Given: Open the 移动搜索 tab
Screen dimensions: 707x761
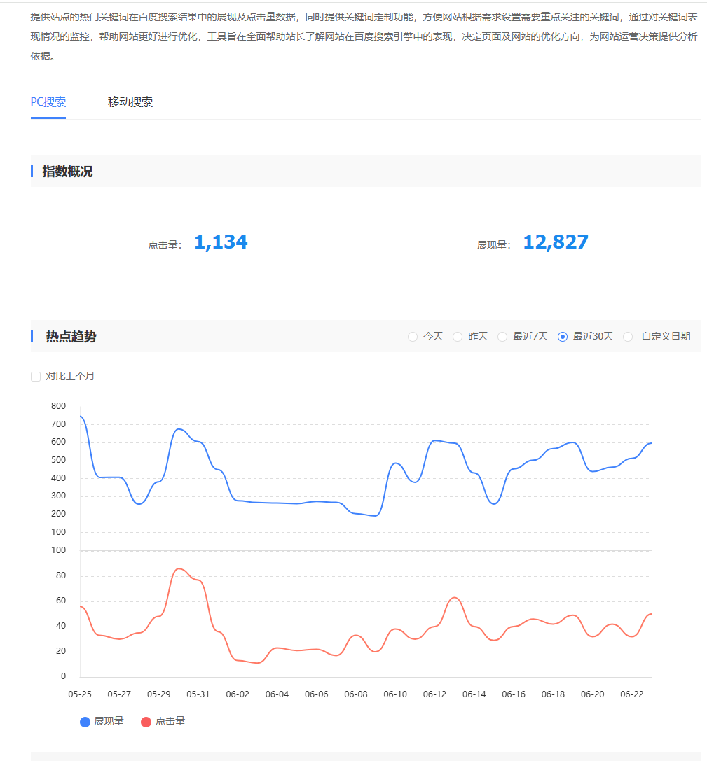Looking at the screenshot, I should [130, 102].
